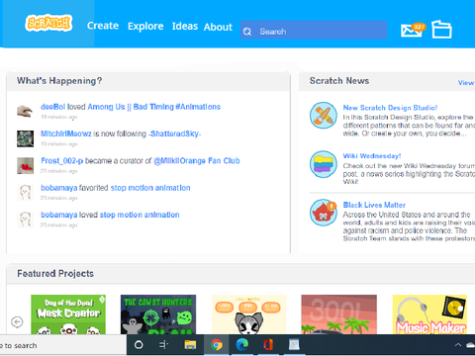Open the My Stuff folder icon

(x=441, y=30)
